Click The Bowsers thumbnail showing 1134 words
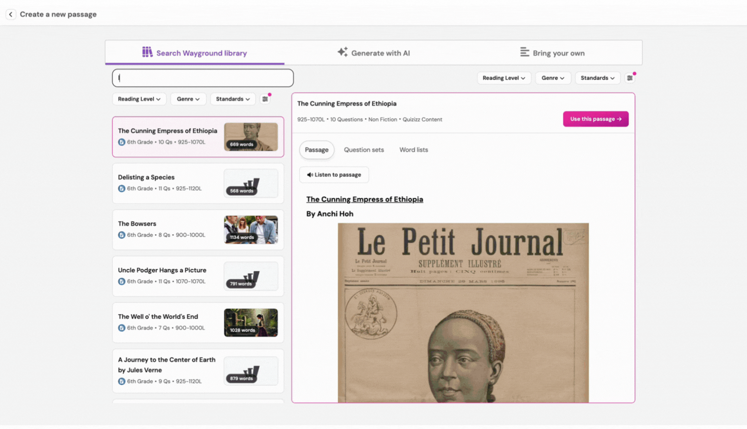 (251, 230)
